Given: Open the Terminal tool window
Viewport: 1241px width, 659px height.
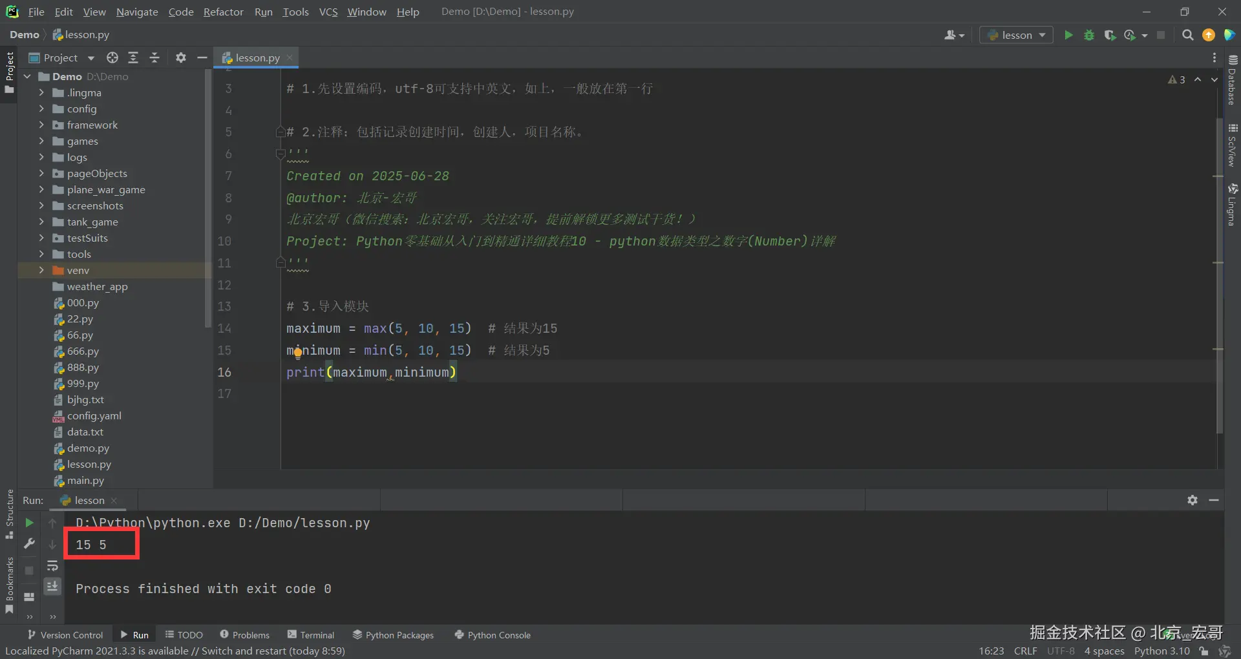Looking at the screenshot, I should coord(311,635).
